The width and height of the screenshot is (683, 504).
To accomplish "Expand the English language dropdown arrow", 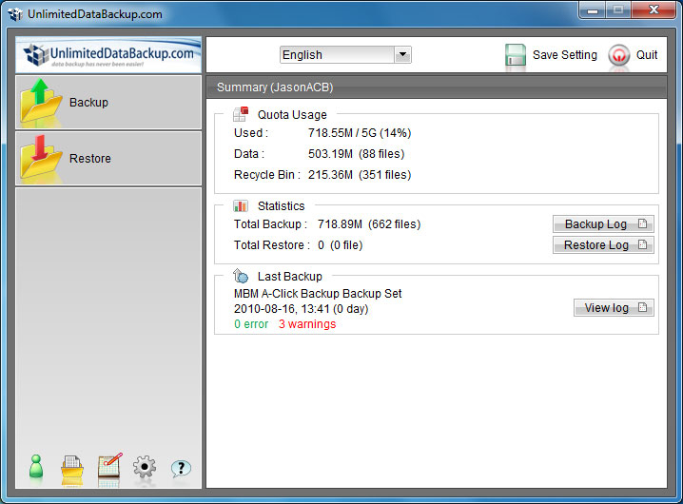I will pyautogui.click(x=403, y=55).
